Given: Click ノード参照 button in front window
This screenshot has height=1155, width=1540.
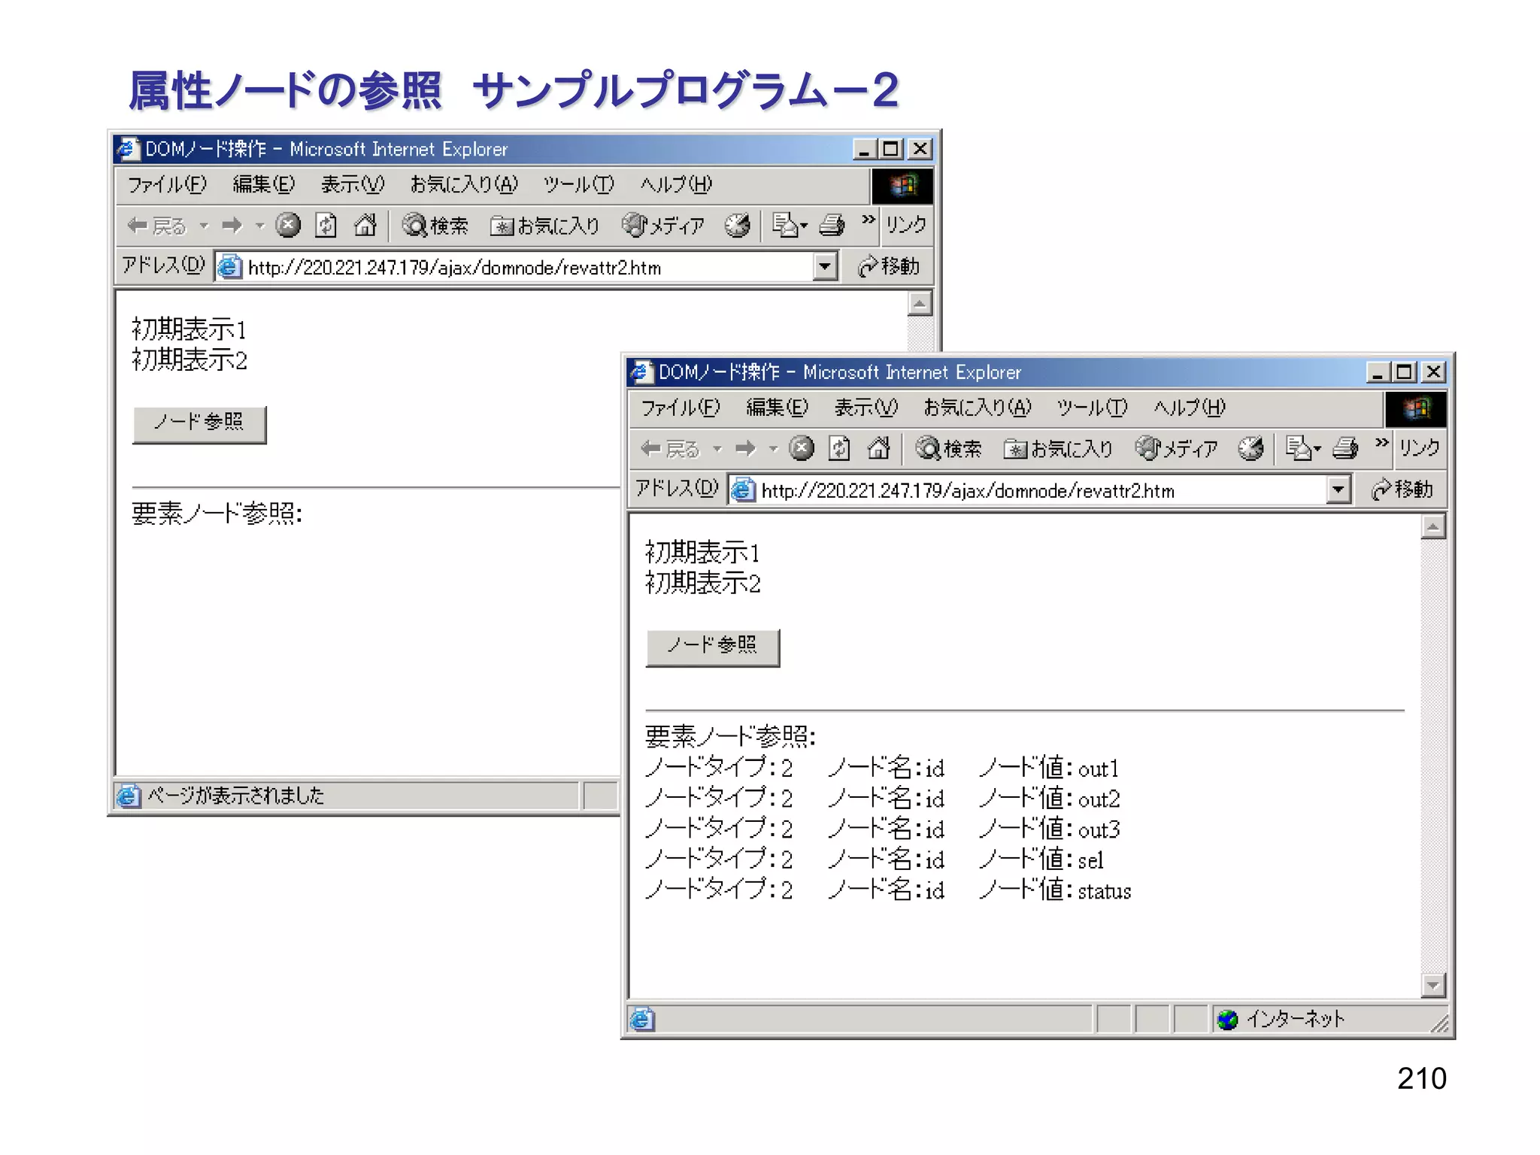Looking at the screenshot, I should [713, 647].
